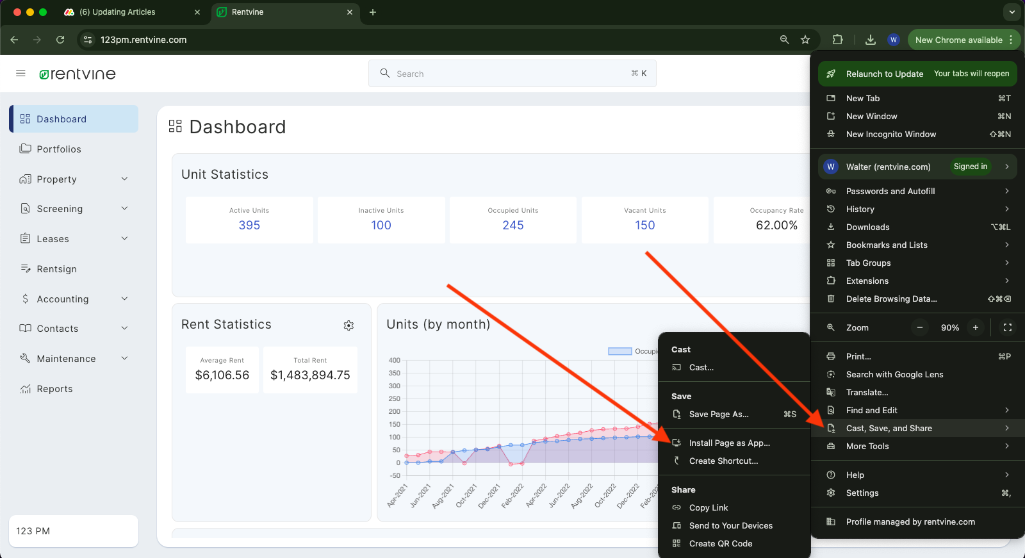
Task: Reload the page
Action: click(x=60, y=40)
